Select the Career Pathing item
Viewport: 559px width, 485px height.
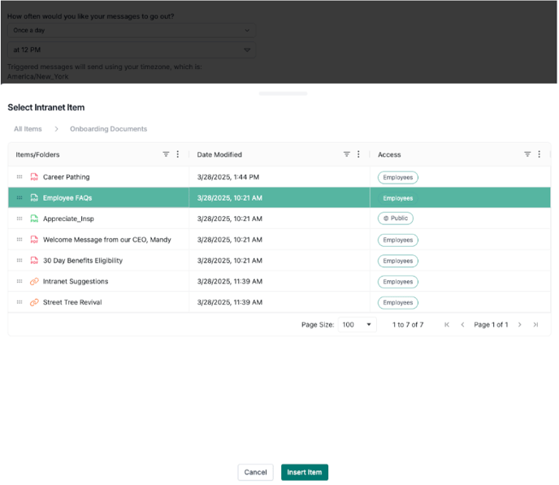(67, 177)
